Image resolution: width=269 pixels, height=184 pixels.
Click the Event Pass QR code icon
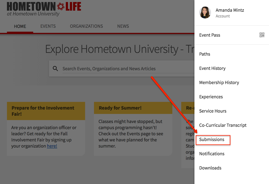coord(262,35)
